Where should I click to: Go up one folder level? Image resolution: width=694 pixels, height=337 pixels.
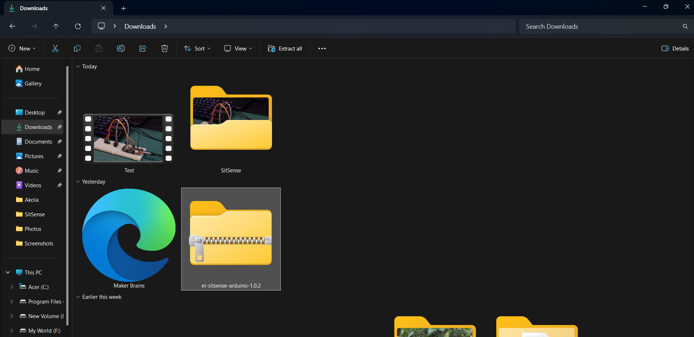(56, 26)
